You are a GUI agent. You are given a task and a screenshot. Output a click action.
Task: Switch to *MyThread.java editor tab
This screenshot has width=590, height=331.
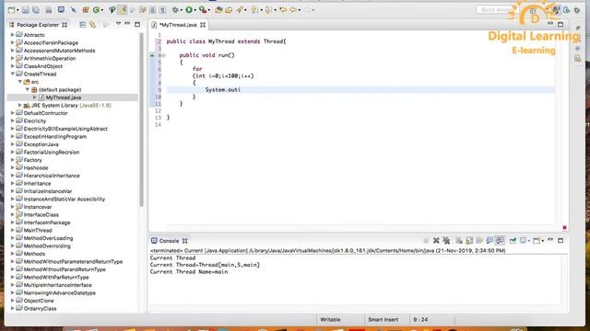pyautogui.click(x=178, y=25)
